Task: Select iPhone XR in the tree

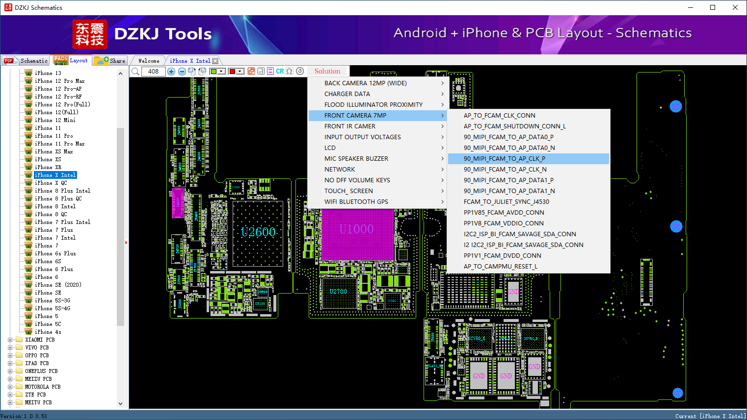Action: tap(48, 167)
